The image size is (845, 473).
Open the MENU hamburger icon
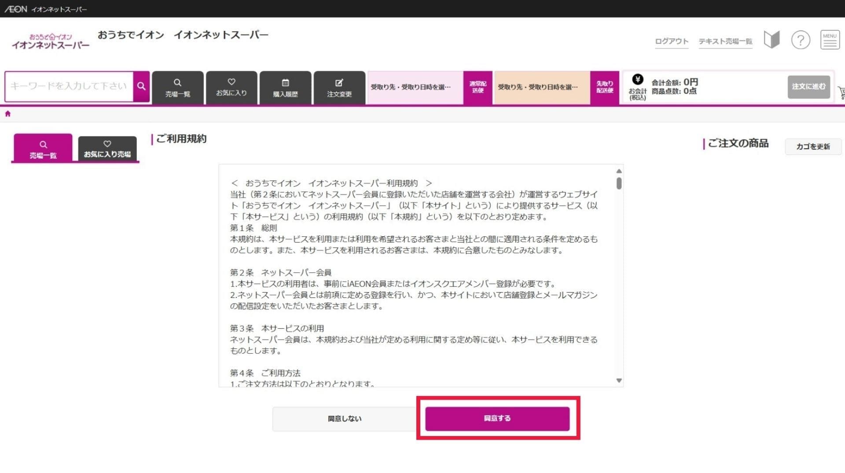(830, 40)
